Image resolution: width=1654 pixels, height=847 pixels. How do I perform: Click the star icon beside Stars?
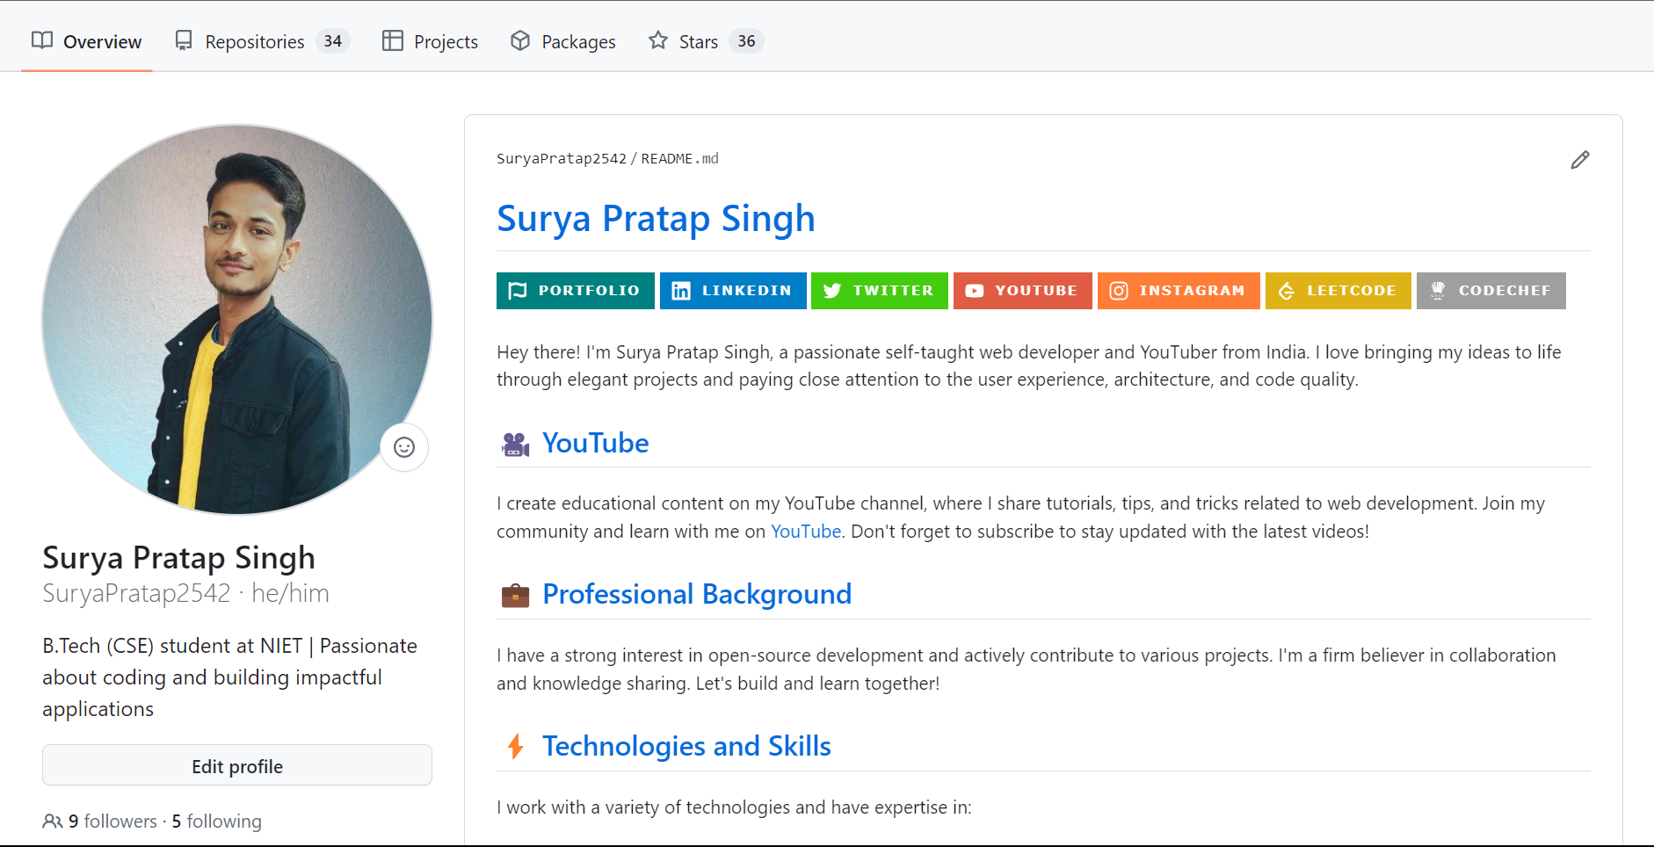(x=658, y=40)
